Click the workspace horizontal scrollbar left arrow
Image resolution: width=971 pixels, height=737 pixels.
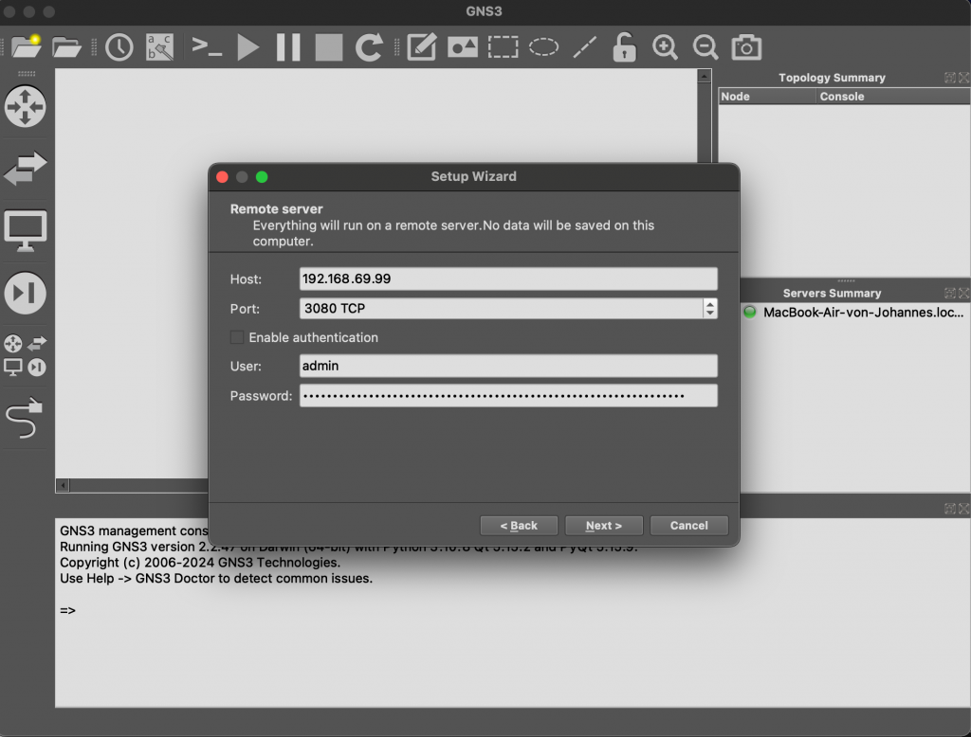(63, 485)
